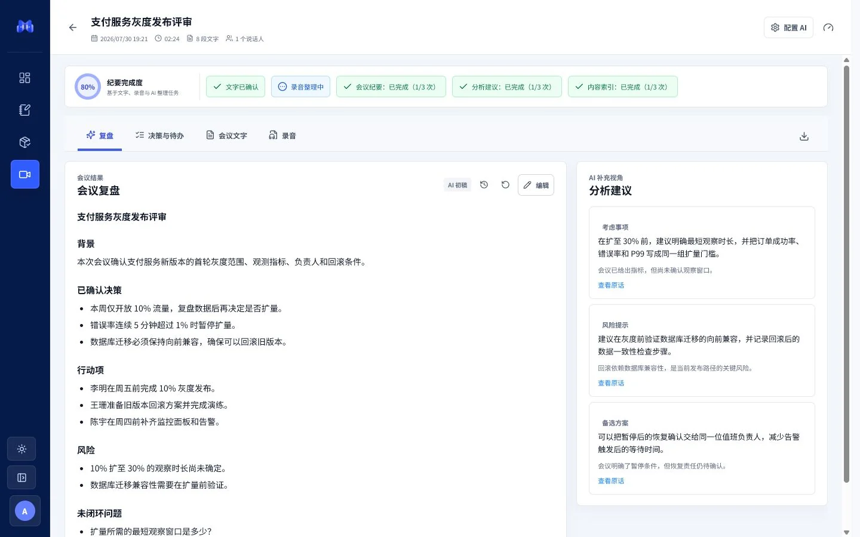Open the notes icon in sidebar

pos(24,110)
